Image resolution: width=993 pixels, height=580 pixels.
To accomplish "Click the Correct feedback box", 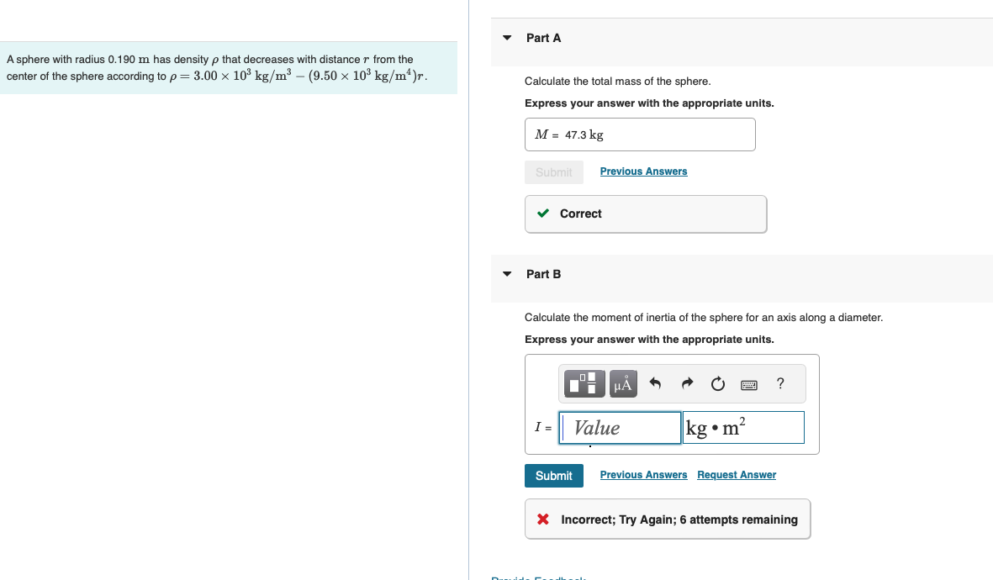I will pyautogui.click(x=645, y=214).
